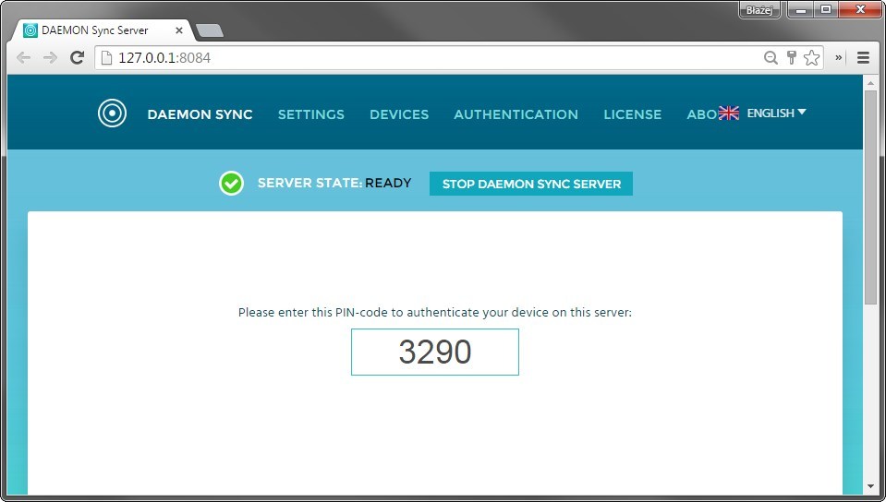
Task: Click the DAEMON Sync Server tab favicon
Action: tap(30, 30)
